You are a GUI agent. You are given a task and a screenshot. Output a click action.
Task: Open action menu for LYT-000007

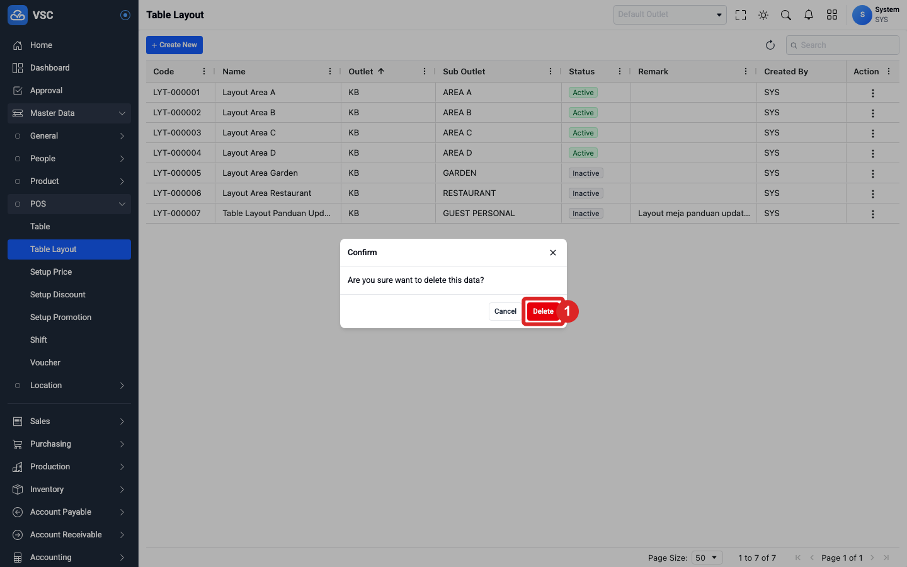pyautogui.click(x=873, y=214)
